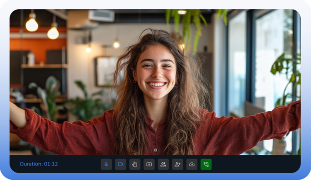
Task: Open the connection speed gauge
Action: [192, 164]
